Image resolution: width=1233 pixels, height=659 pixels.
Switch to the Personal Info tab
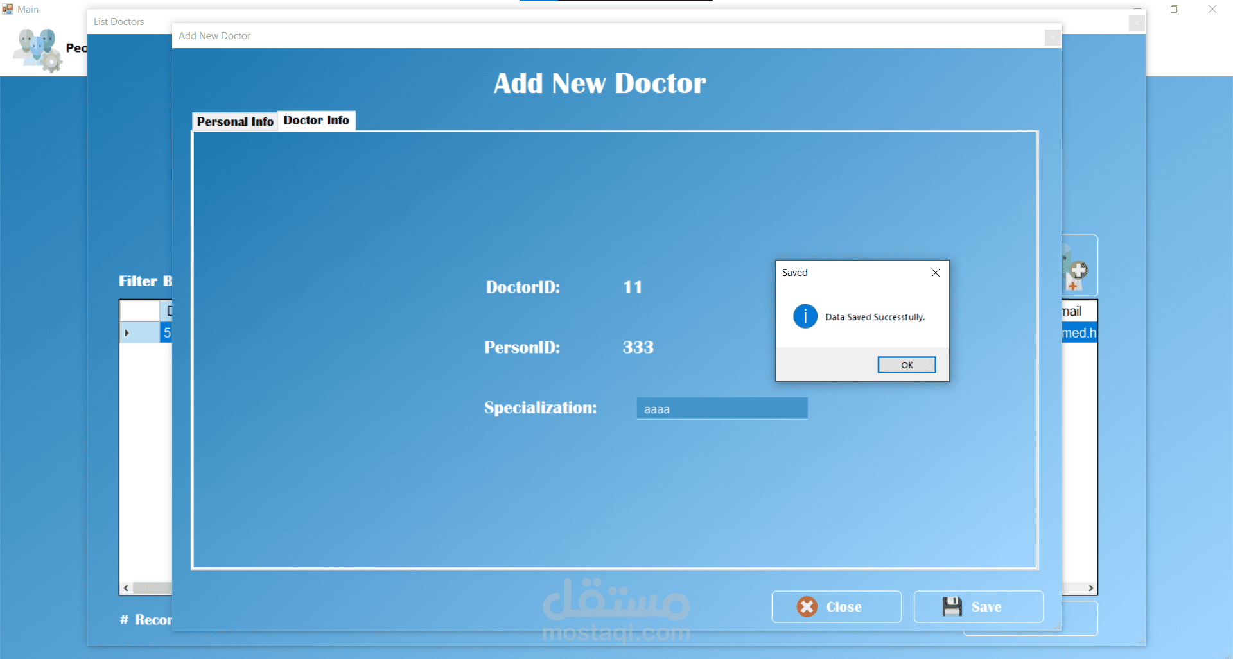(x=235, y=121)
